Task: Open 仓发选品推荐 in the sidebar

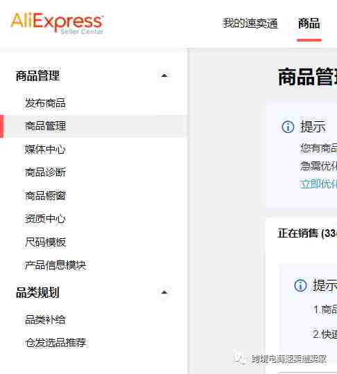Action: click(x=55, y=343)
